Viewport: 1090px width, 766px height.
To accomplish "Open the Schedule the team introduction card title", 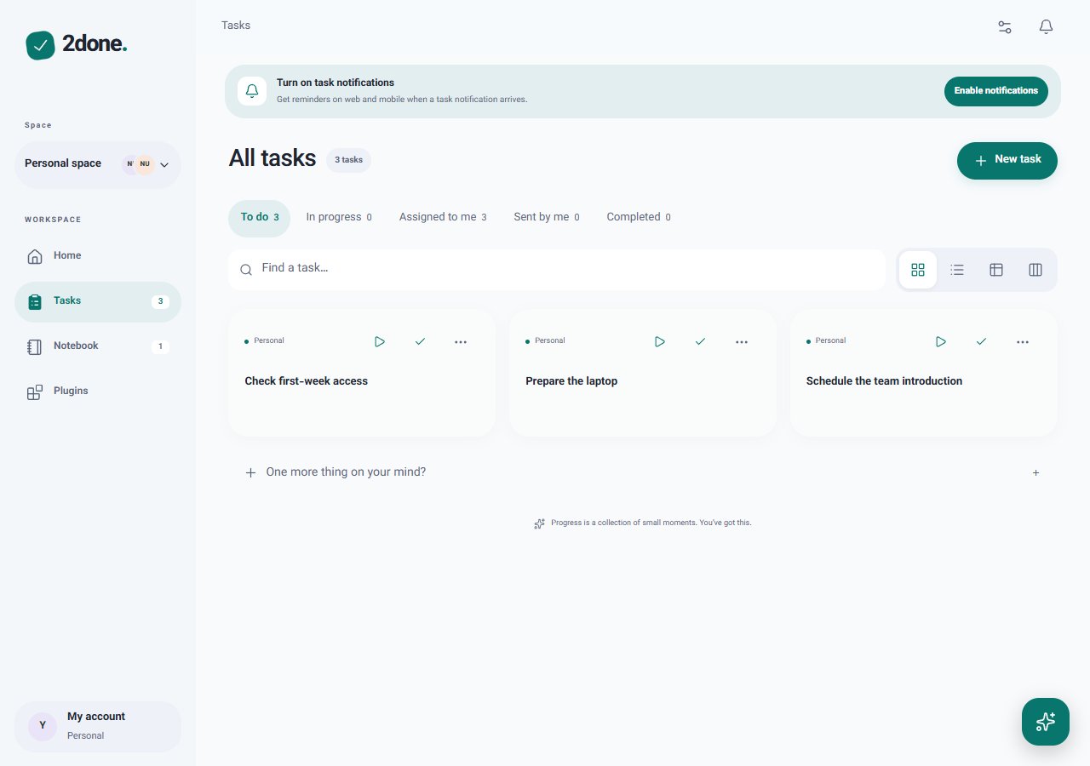I will click(x=884, y=381).
